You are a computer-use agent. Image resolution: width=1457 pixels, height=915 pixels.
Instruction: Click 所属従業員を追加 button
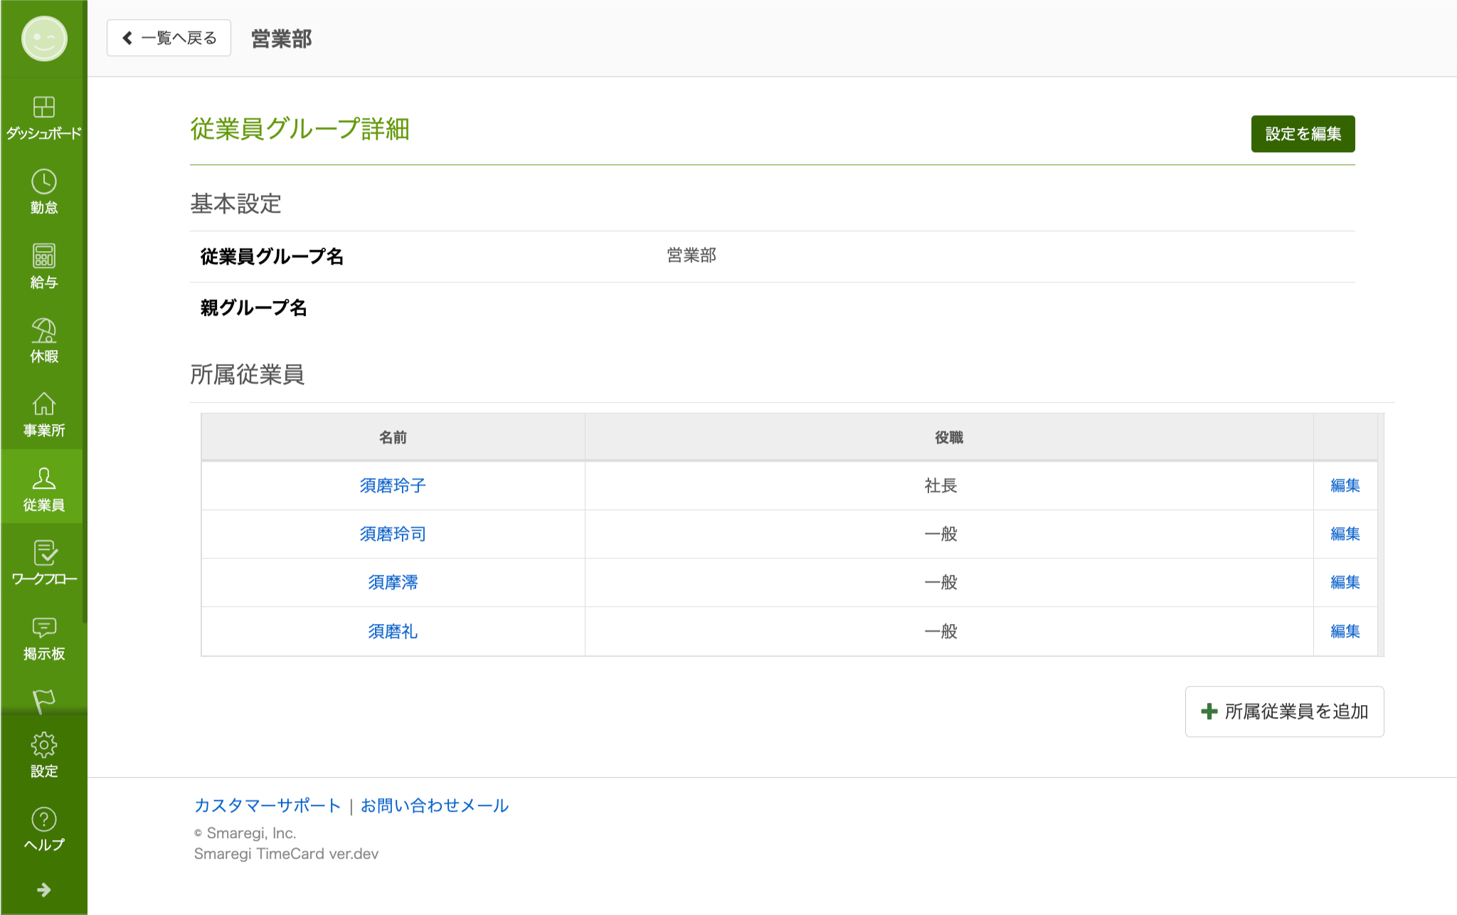pos(1284,712)
